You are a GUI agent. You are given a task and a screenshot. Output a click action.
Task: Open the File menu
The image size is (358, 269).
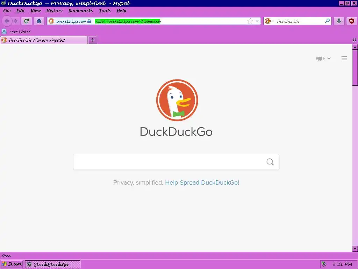coord(7,11)
